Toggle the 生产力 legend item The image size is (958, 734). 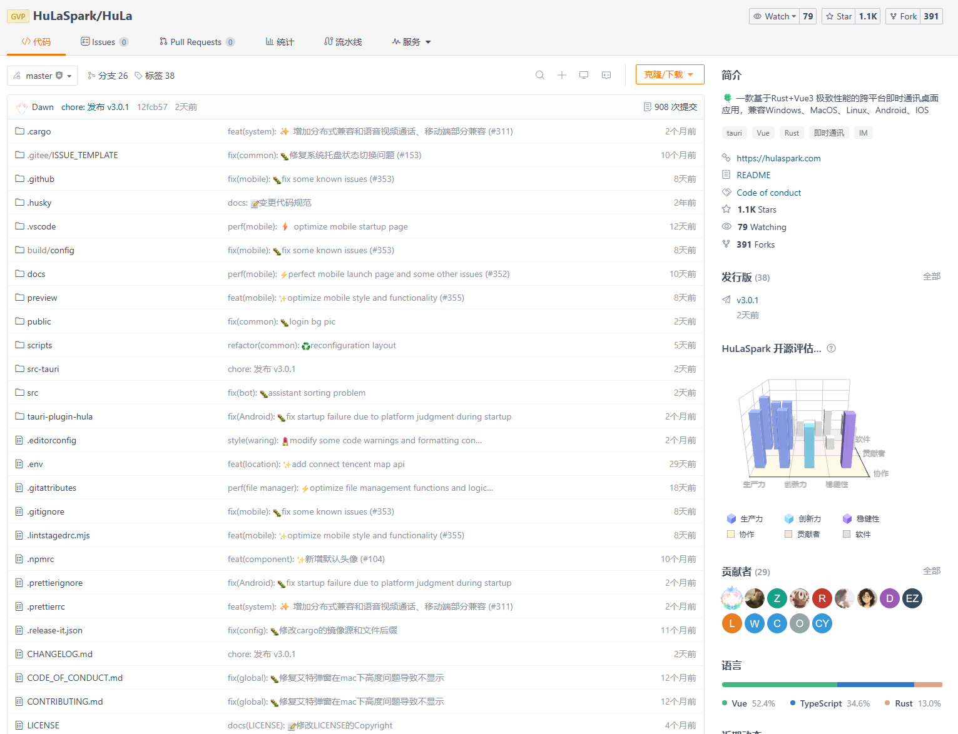pyautogui.click(x=745, y=518)
